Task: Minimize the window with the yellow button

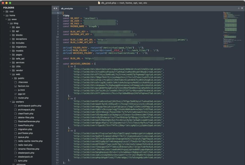Action: [6, 3]
